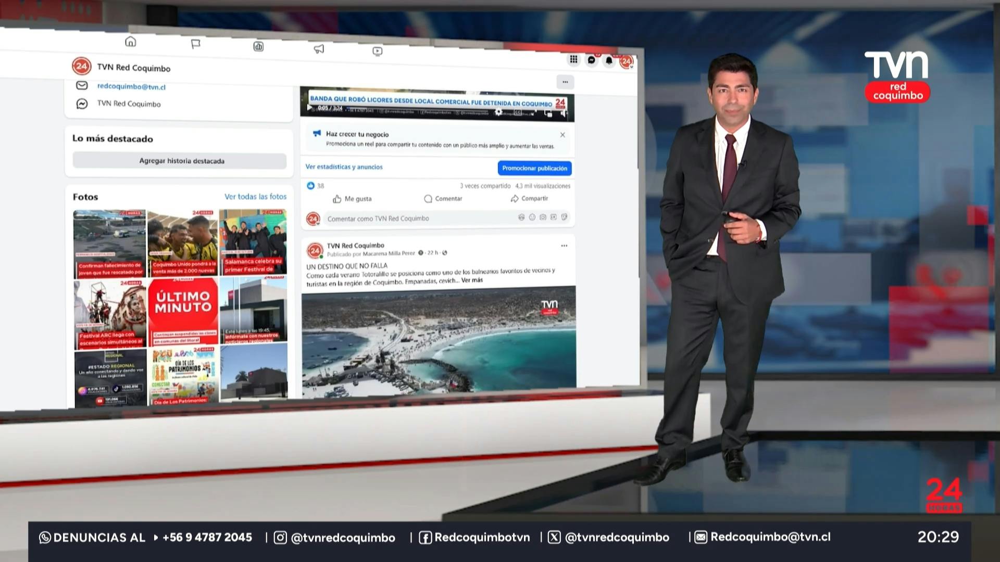Click the comment author avatar beside the comment box
The width and height of the screenshot is (1000, 562).
point(313,219)
